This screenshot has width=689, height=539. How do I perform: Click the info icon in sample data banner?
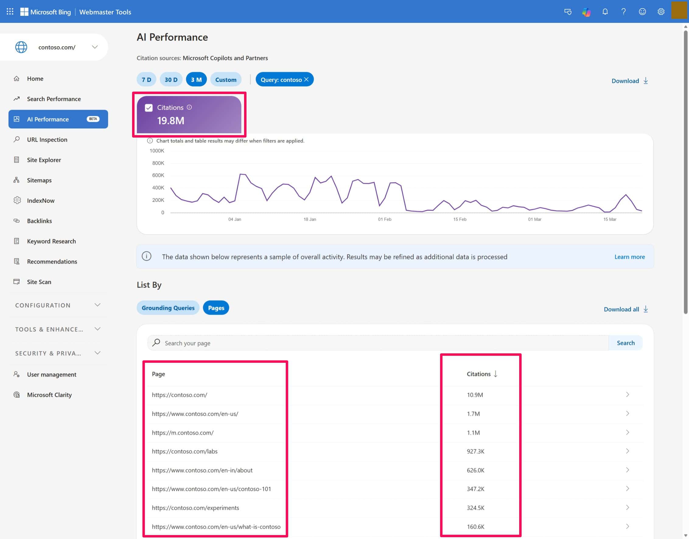pos(146,256)
